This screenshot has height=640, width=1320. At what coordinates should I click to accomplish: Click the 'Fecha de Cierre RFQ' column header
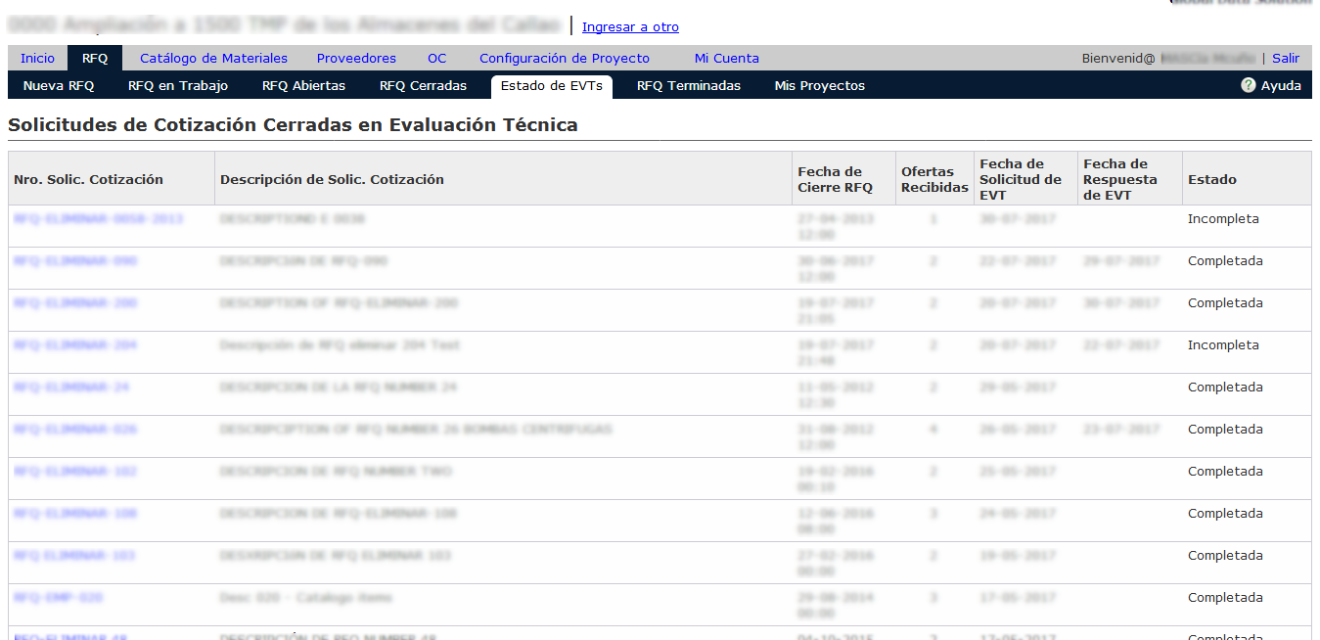coord(834,179)
